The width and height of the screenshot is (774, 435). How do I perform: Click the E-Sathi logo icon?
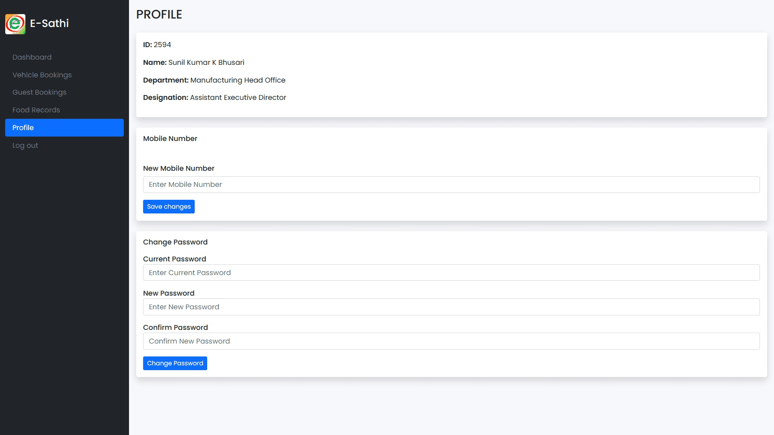click(15, 24)
